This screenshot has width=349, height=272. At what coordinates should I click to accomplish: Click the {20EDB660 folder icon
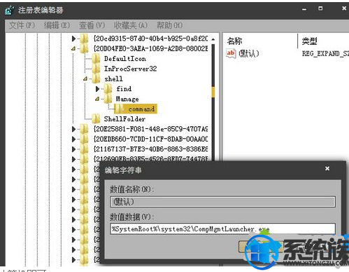pyautogui.click(x=84, y=139)
